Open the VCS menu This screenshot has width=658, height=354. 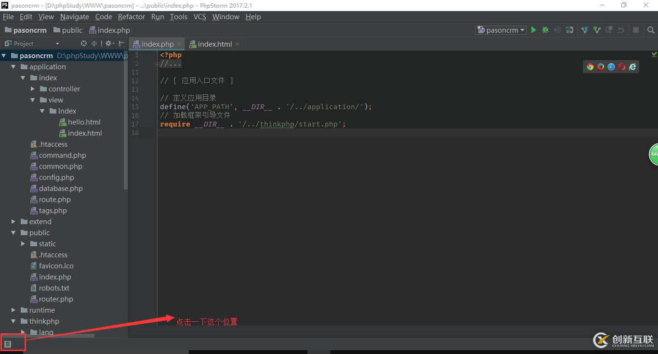[200, 17]
